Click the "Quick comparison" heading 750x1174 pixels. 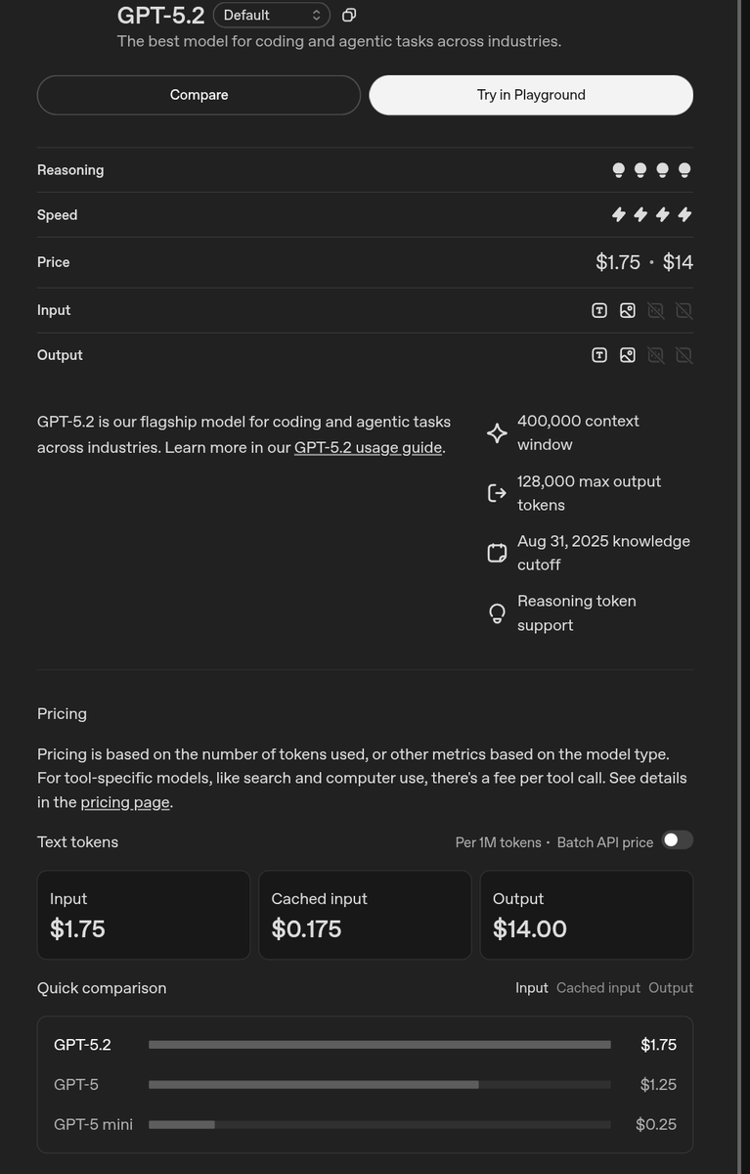tap(102, 988)
